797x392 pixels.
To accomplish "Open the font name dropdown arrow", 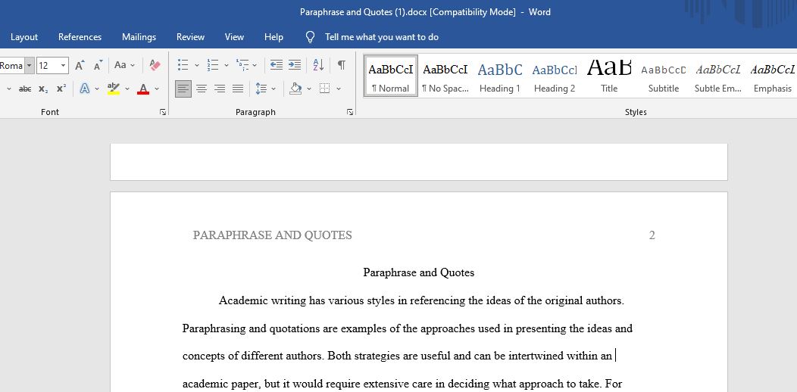I will (x=30, y=66).
